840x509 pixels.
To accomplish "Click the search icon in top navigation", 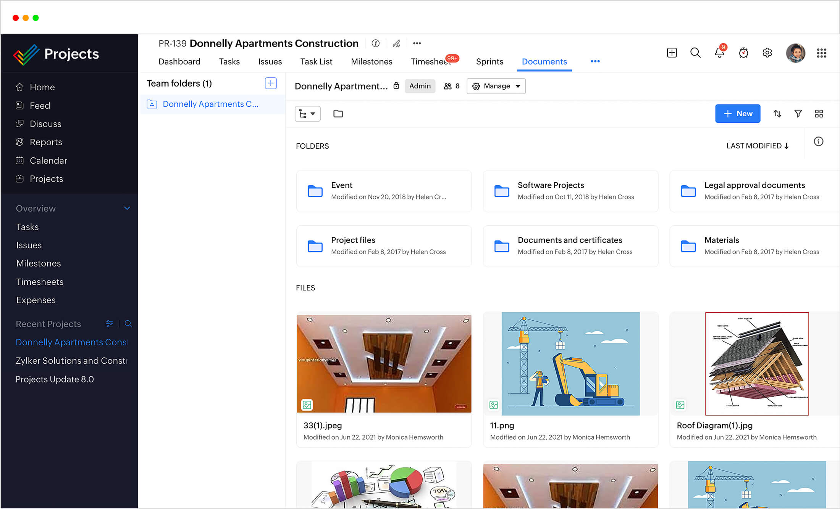I will pyautogui.click(x=695, y=52).
